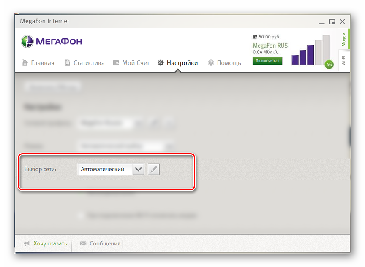Viewport: 365px width, 267px height.
Task: Open the Главная tab
Action: tap(38, 63)
